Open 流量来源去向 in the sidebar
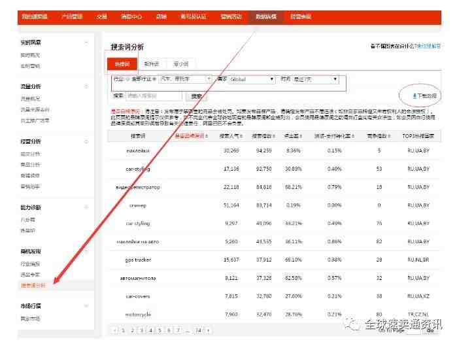 35,110
